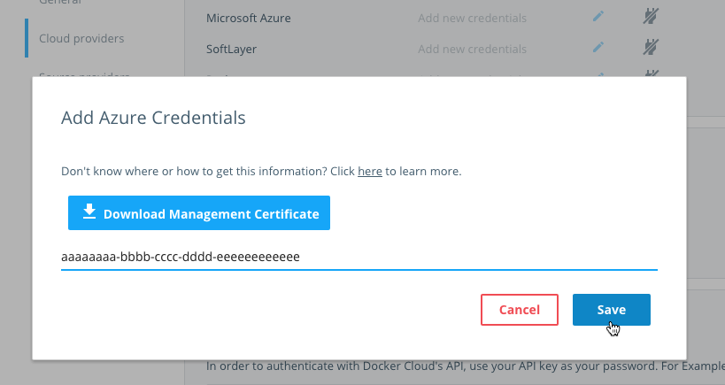The width and height of the screenshot is (725, 385).
Task: Click the Microsoft Azure edit pencil icon
Action: (x=598, y=17)
